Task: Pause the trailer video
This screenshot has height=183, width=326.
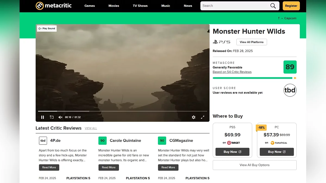Action: coord(43,117)
